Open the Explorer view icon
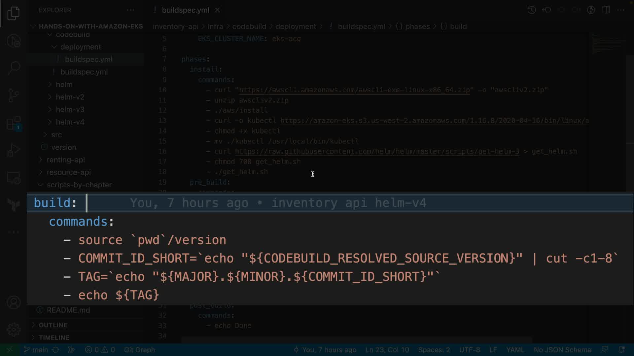Image resolution: width=634 pixels, height=356 pixels. [14, 14]
